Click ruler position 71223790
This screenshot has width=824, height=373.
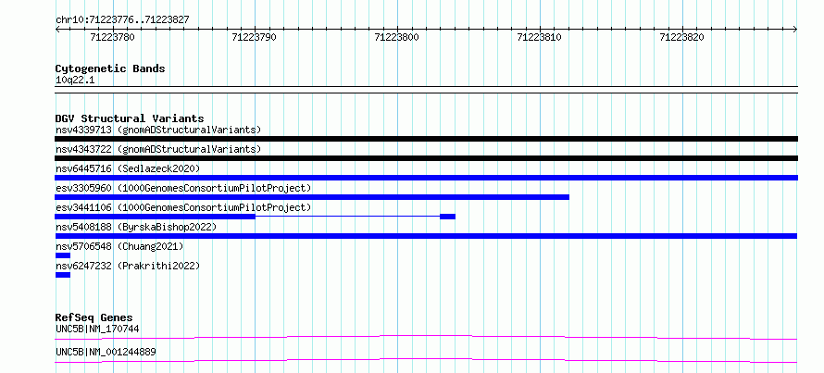[x=255, y=37]
